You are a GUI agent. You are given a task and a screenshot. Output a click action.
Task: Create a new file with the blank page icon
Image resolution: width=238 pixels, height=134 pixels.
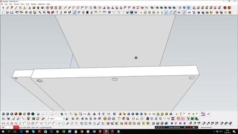(3, 12)
